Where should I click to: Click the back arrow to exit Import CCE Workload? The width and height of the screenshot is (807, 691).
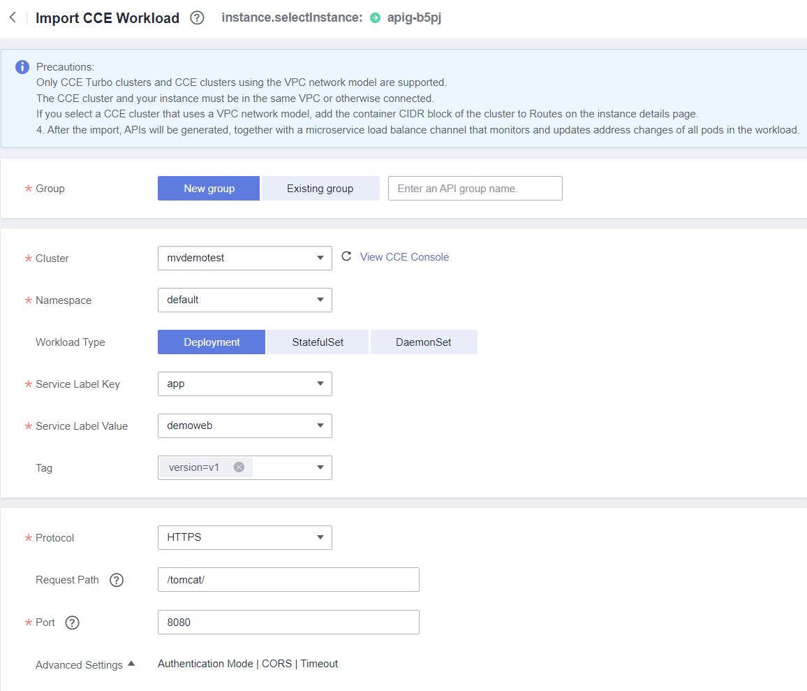click(13, 17)
